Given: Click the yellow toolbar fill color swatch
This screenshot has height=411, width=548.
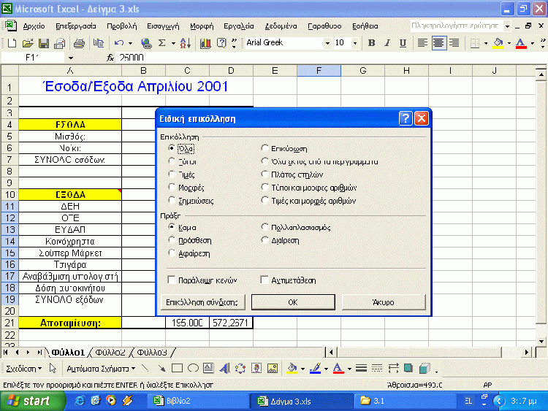Looking at the screenshot, I should 498,43.
